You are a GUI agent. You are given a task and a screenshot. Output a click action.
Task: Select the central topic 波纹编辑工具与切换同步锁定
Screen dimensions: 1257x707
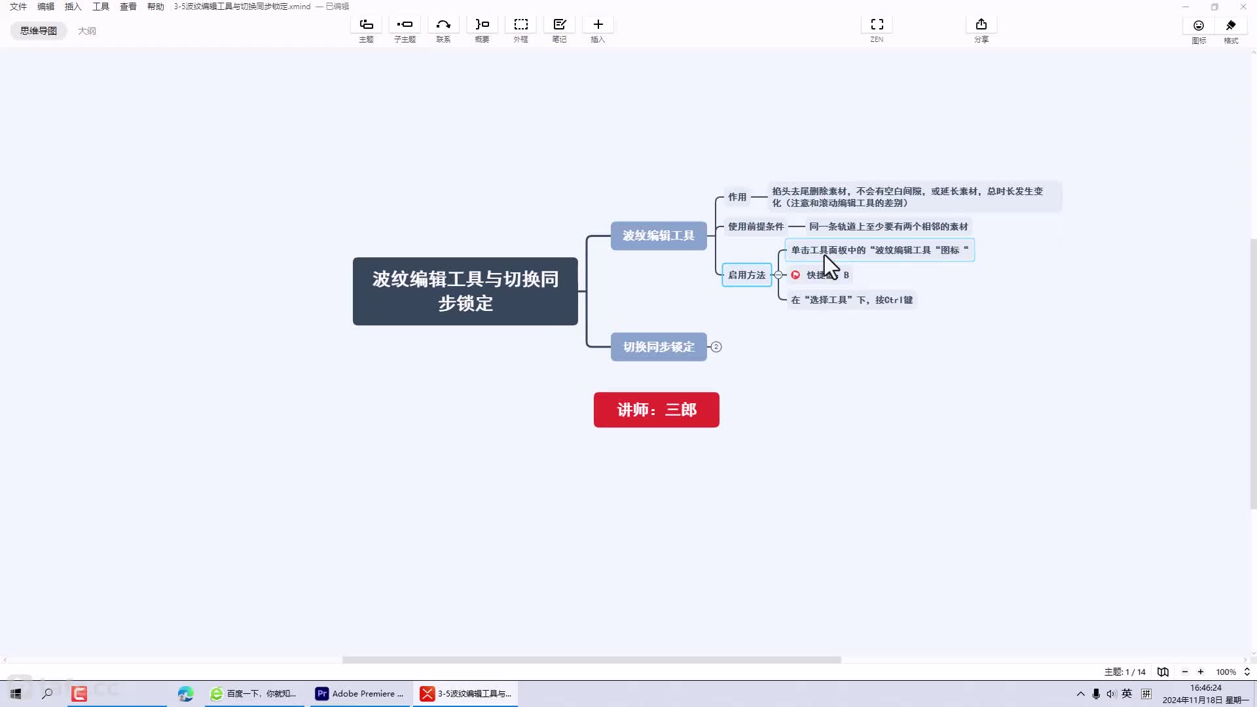tap(465, 291)
